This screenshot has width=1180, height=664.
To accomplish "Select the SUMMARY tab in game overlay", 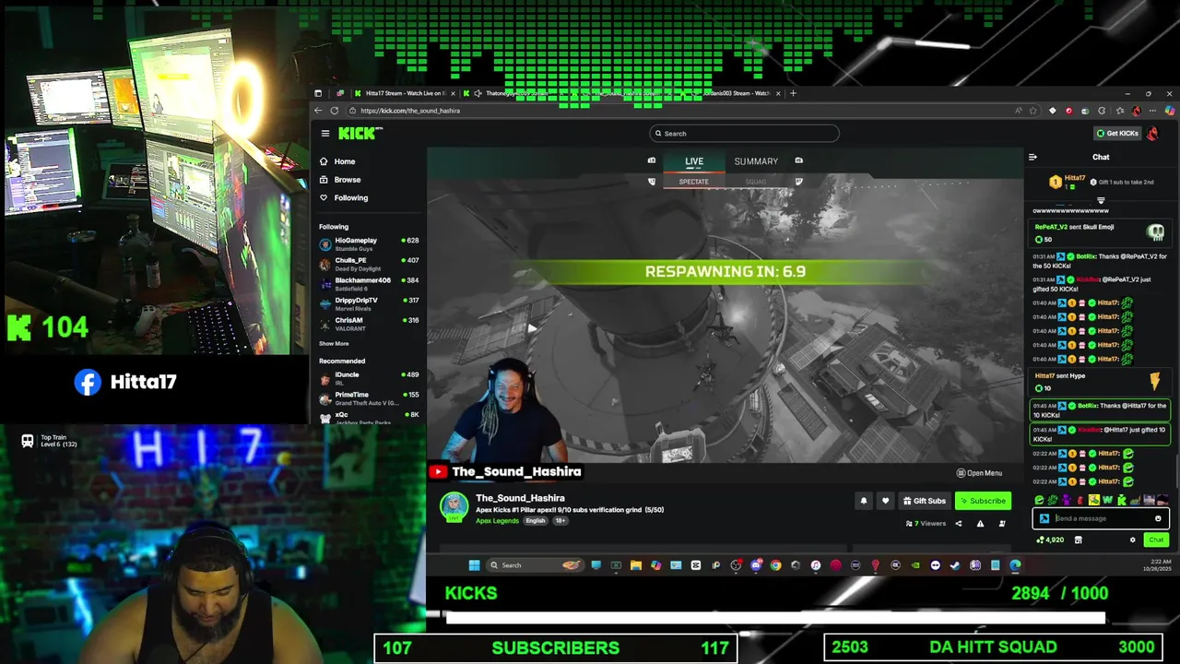I will coord(756,161).
